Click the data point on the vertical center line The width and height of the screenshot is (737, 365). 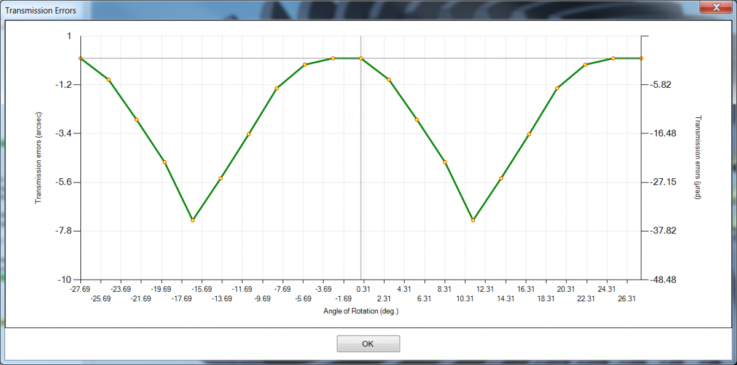[x=361, y=58]
